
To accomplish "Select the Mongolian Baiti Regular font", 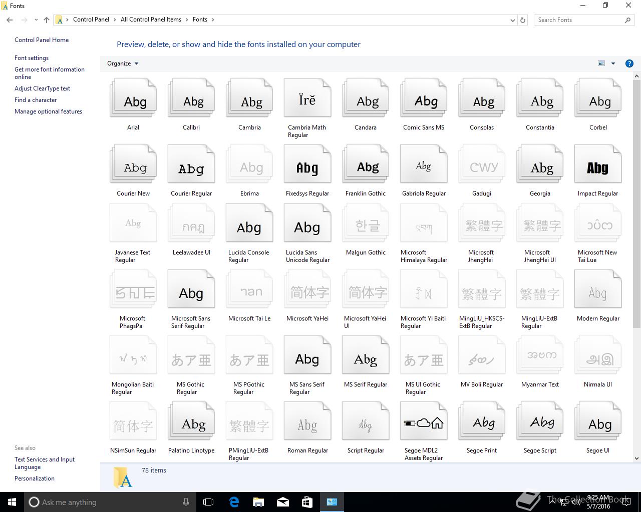I will coord(133,355).
